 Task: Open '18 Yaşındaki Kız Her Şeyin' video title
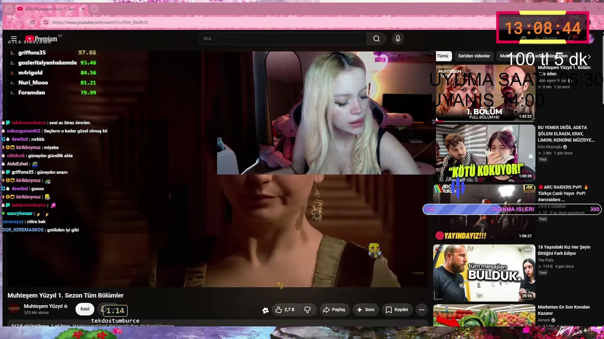pos(564,250)
